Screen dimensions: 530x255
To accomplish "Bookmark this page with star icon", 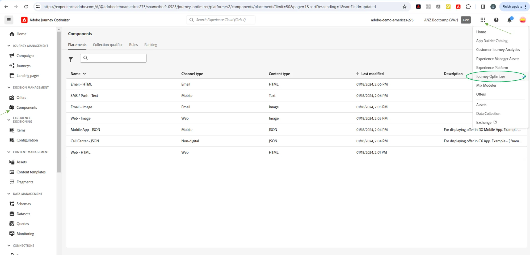I will tap(405, 7).
